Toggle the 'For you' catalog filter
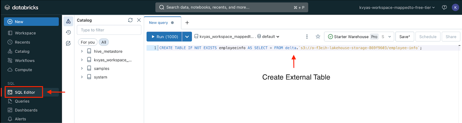The width and height of the screenshot is (462, 123). pos(88,42)
